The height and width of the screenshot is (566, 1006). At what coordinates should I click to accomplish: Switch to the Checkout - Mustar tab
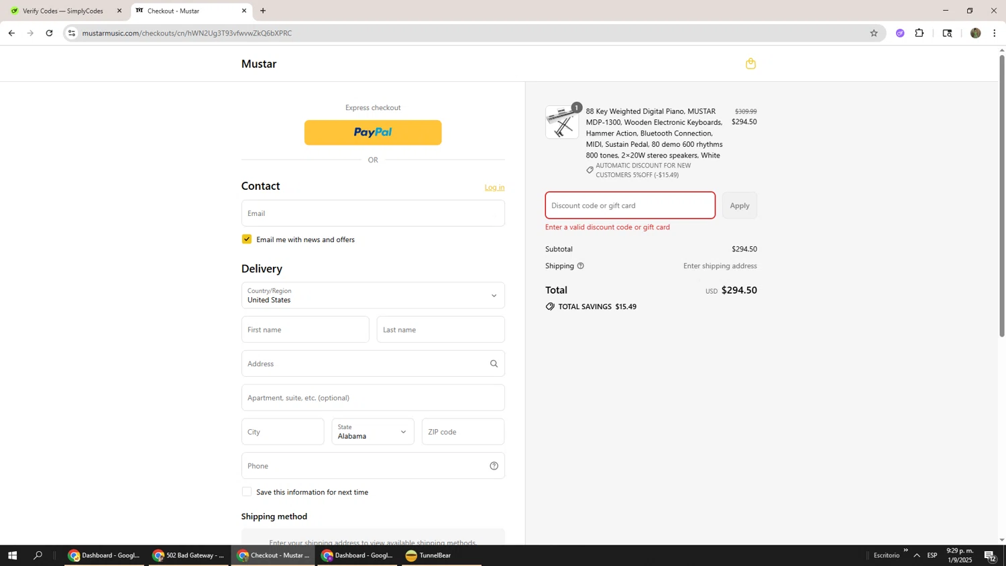(x=190, y=11)
